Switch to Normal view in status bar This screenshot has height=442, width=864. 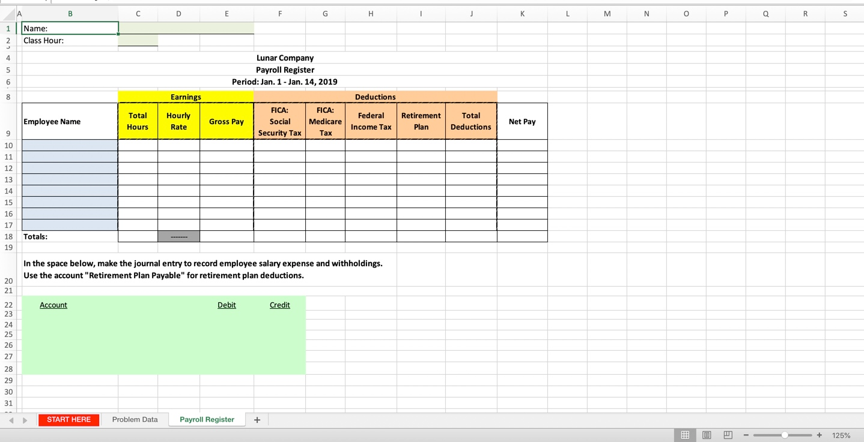(x=685, y=434)
